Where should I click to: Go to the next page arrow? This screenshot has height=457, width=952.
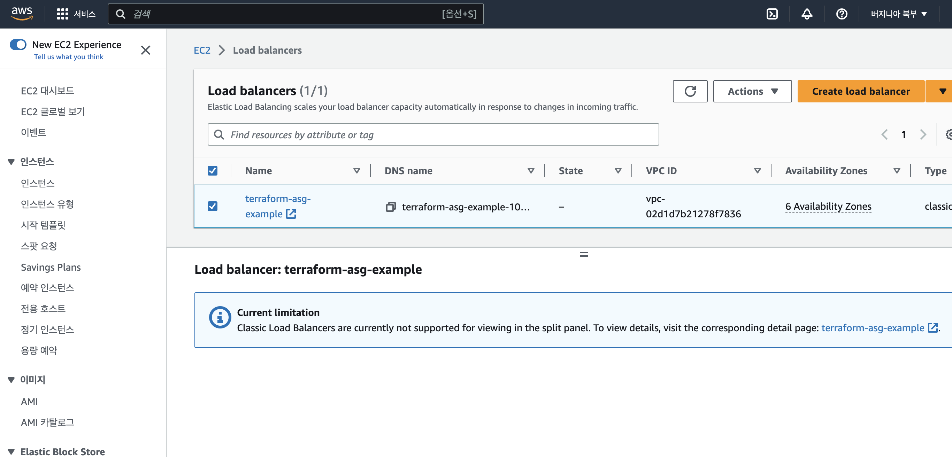click(923, 134)
